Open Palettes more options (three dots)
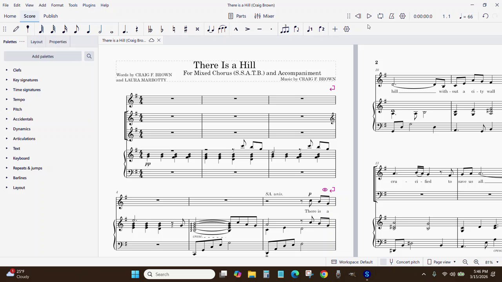 click(22, 42)
